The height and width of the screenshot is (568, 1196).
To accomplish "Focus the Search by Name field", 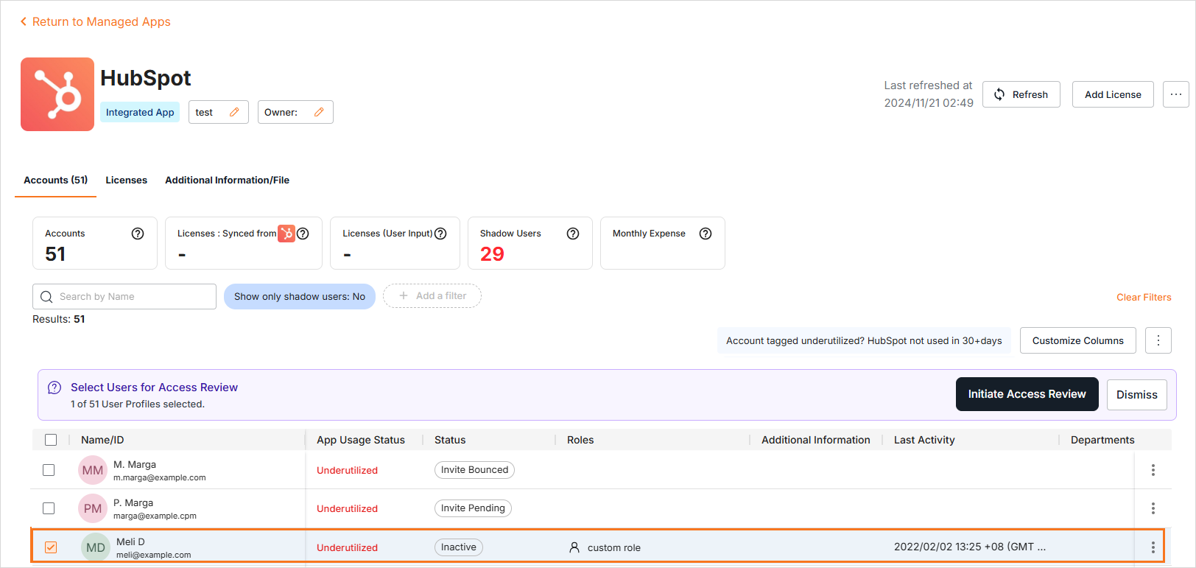I will tap(124, 296).
